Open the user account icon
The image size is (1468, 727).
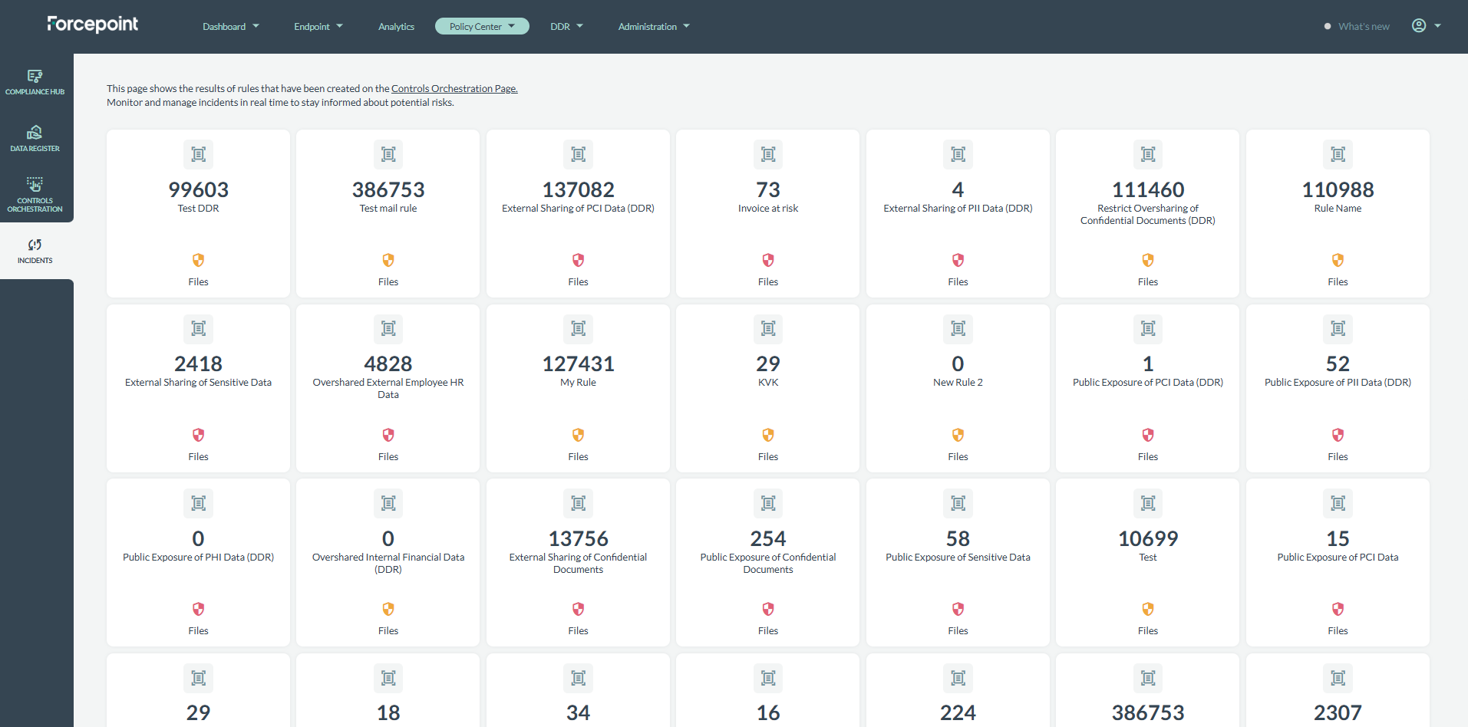tap(1419, 26)
